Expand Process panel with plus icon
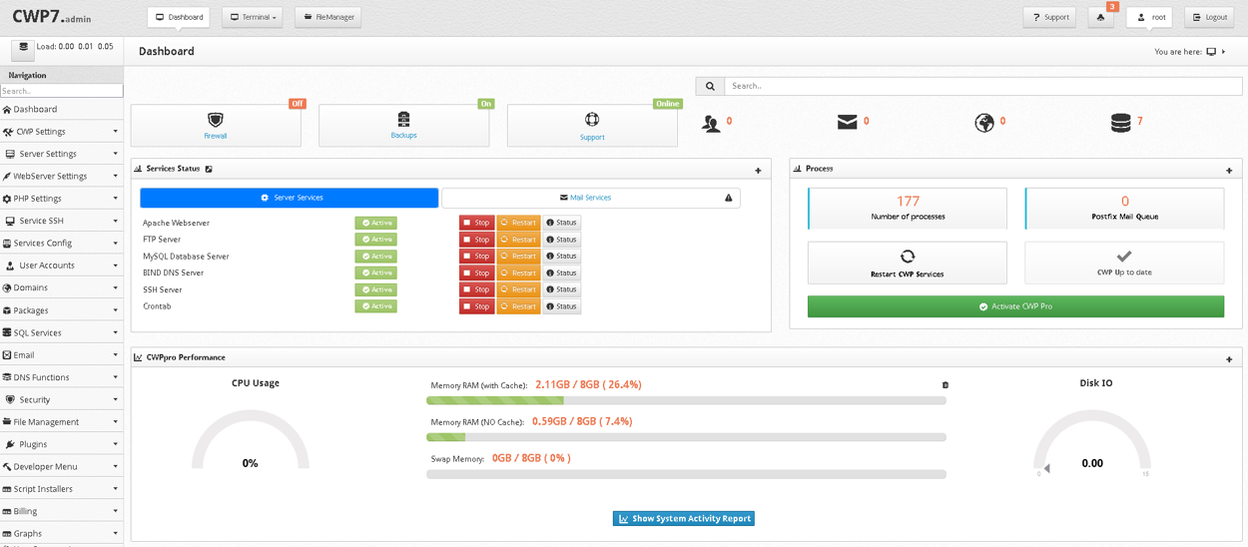Viewport: 1248px width, 547px height. pos(1229,171)
